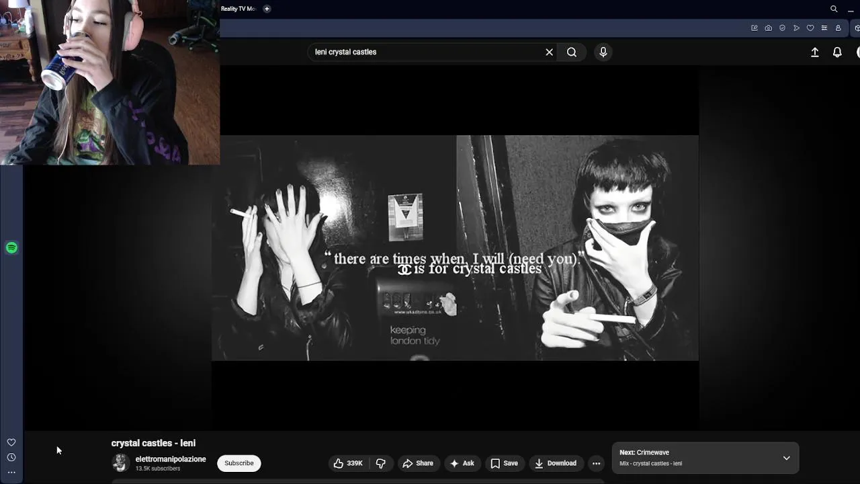This screenshot has height=484, width=860.
Task: Open Spotify in the browser sidebar
Action: (11, 248)
